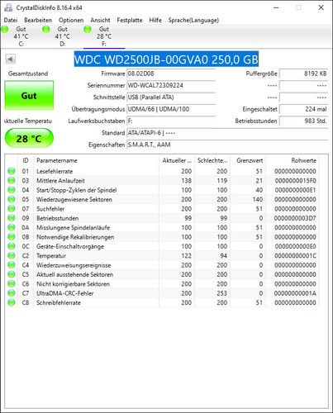Click the Schnittstelle field USB (Parallel ATA)

click(171, 97)
